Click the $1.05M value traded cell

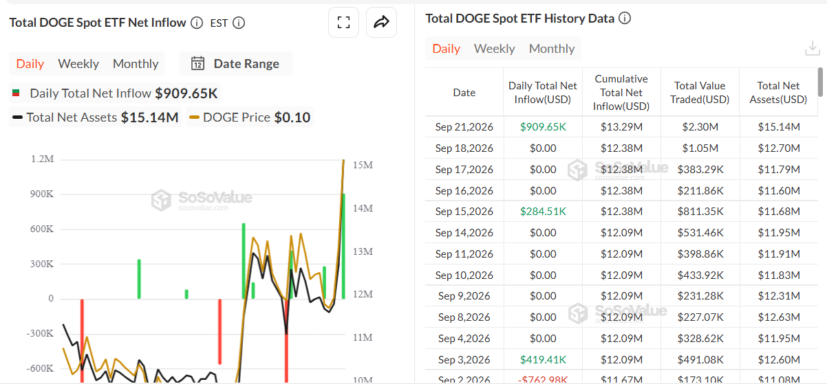700,148
